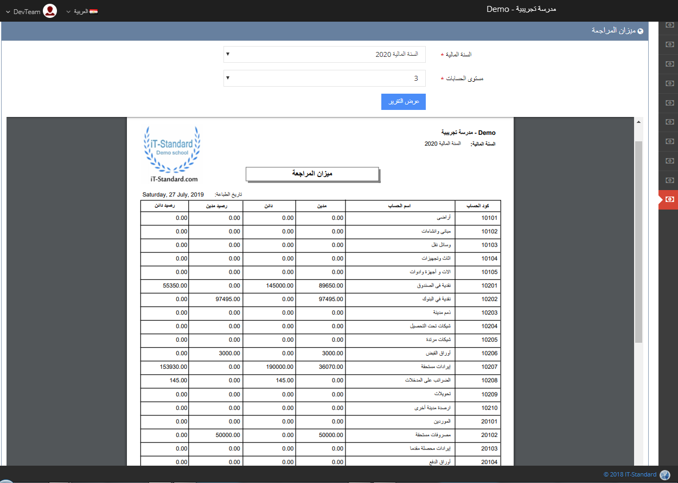Click the scroll-up arrow of the report viewer
The height and width of the screenshot is (483, 678).
tap(638, 122)
